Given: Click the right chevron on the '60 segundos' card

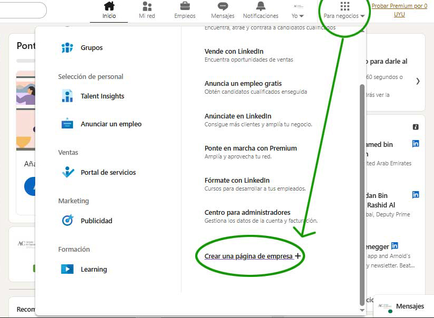Looking at the screenshot, I should pos(418,81).
